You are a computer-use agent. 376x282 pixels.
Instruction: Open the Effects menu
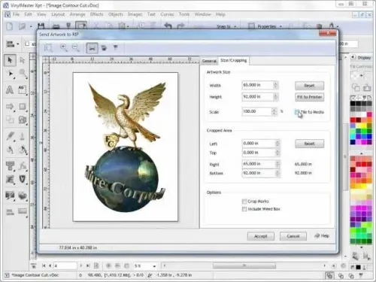click(x=97, y=14)
